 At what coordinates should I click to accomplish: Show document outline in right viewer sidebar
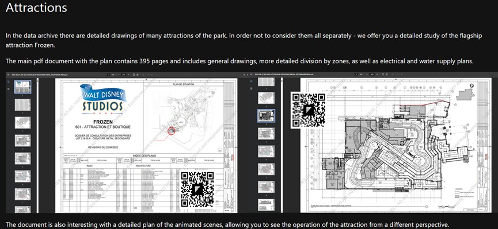tap(251, 88)
